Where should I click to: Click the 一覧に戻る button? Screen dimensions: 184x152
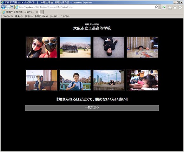[x=92, y=108]
